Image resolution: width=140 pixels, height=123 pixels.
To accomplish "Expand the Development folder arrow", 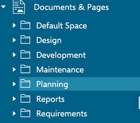I will pyautogui.click(x=14, y=55).
